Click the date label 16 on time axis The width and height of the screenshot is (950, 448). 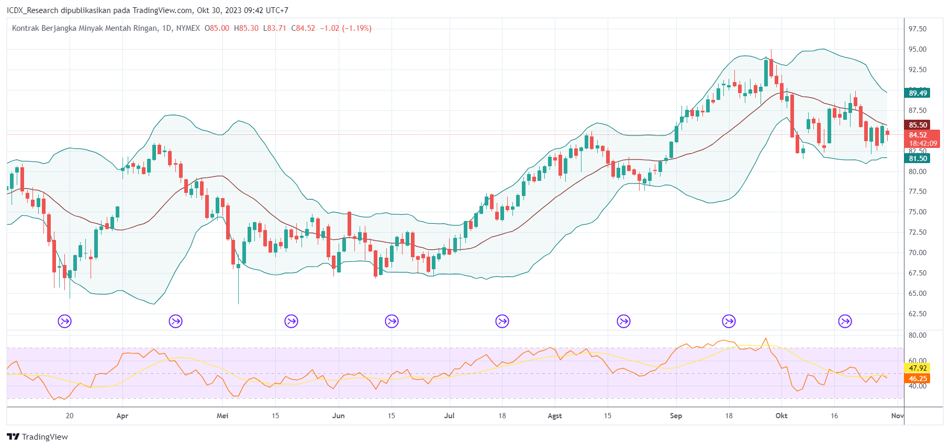click(x=834, y=416)
